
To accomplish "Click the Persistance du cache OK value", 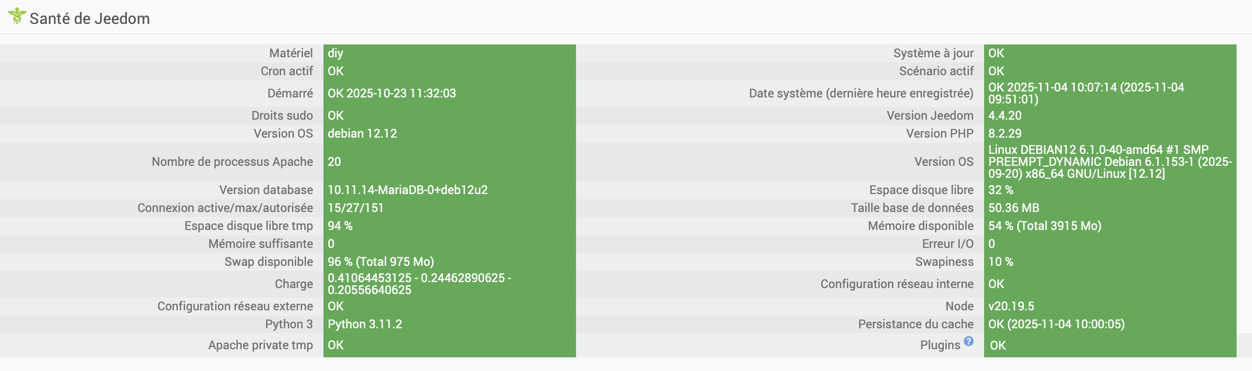I will click(1055, 324).
